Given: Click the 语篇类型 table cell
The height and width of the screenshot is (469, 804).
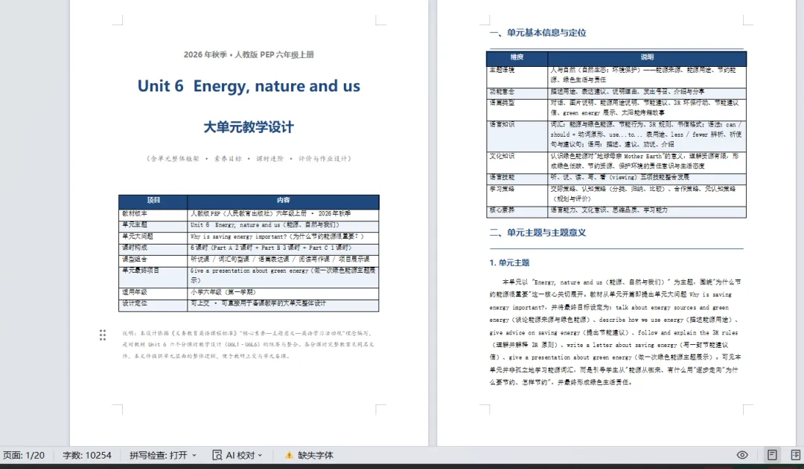Looking at the screenshot, I should pyautogui.click(x=517, y=109).
